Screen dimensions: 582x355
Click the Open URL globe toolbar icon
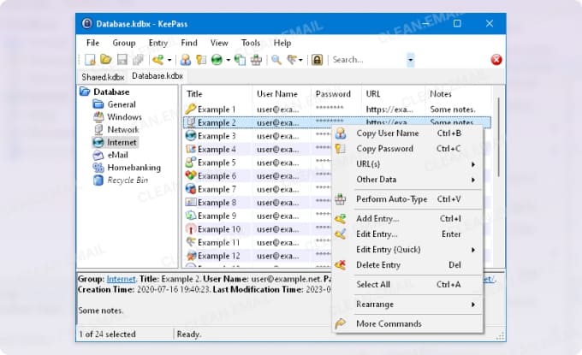coord(217,60)
